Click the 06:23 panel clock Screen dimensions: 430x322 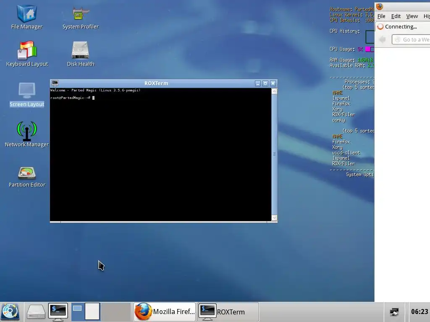420,312
